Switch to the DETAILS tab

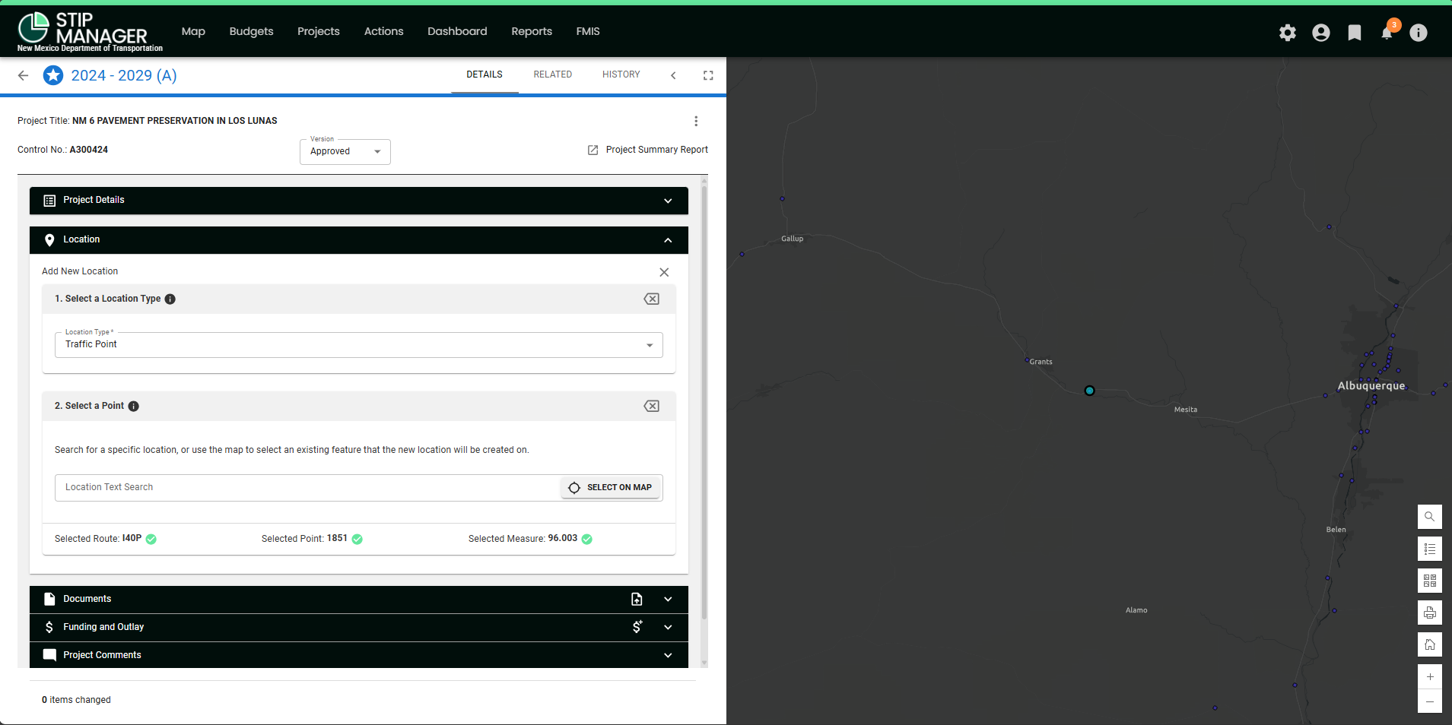point(485,74)
